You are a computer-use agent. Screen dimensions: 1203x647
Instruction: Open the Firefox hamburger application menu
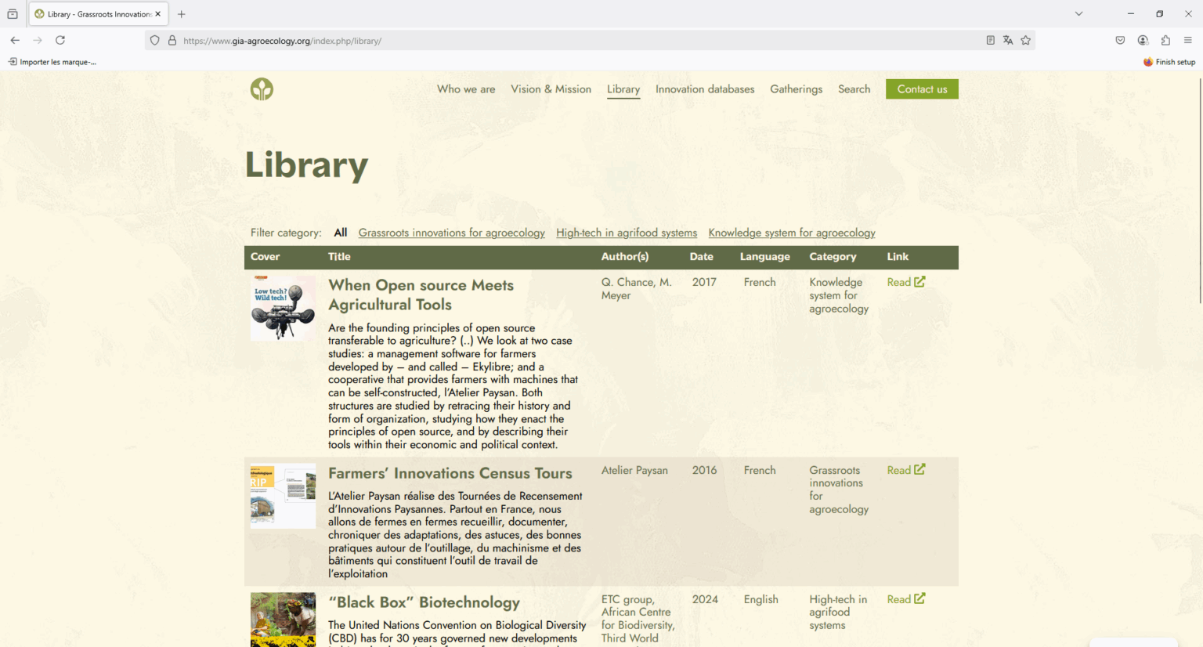1187,40
